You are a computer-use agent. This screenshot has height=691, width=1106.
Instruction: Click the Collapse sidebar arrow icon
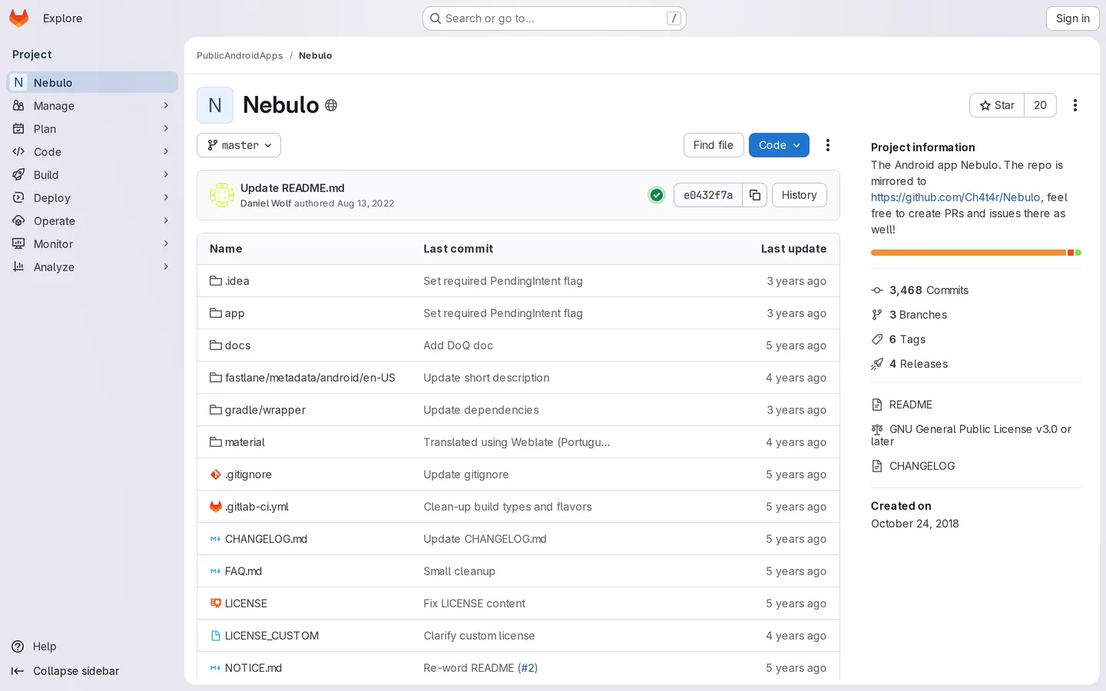pyautogui.click(x=18, y=671)
